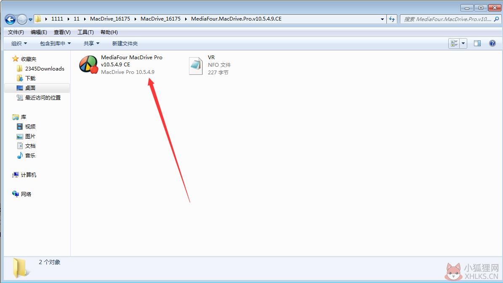Click the 图片 library picture icon

point(19,136)
